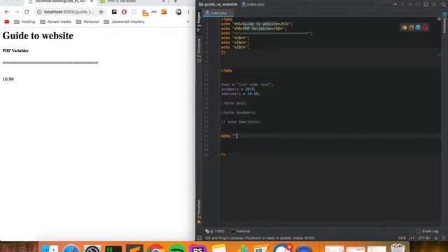Image resolution: width=448 pixels, height=252 pixels.
Task: Open the YouTube bookmark
Action: pos(7,22)
